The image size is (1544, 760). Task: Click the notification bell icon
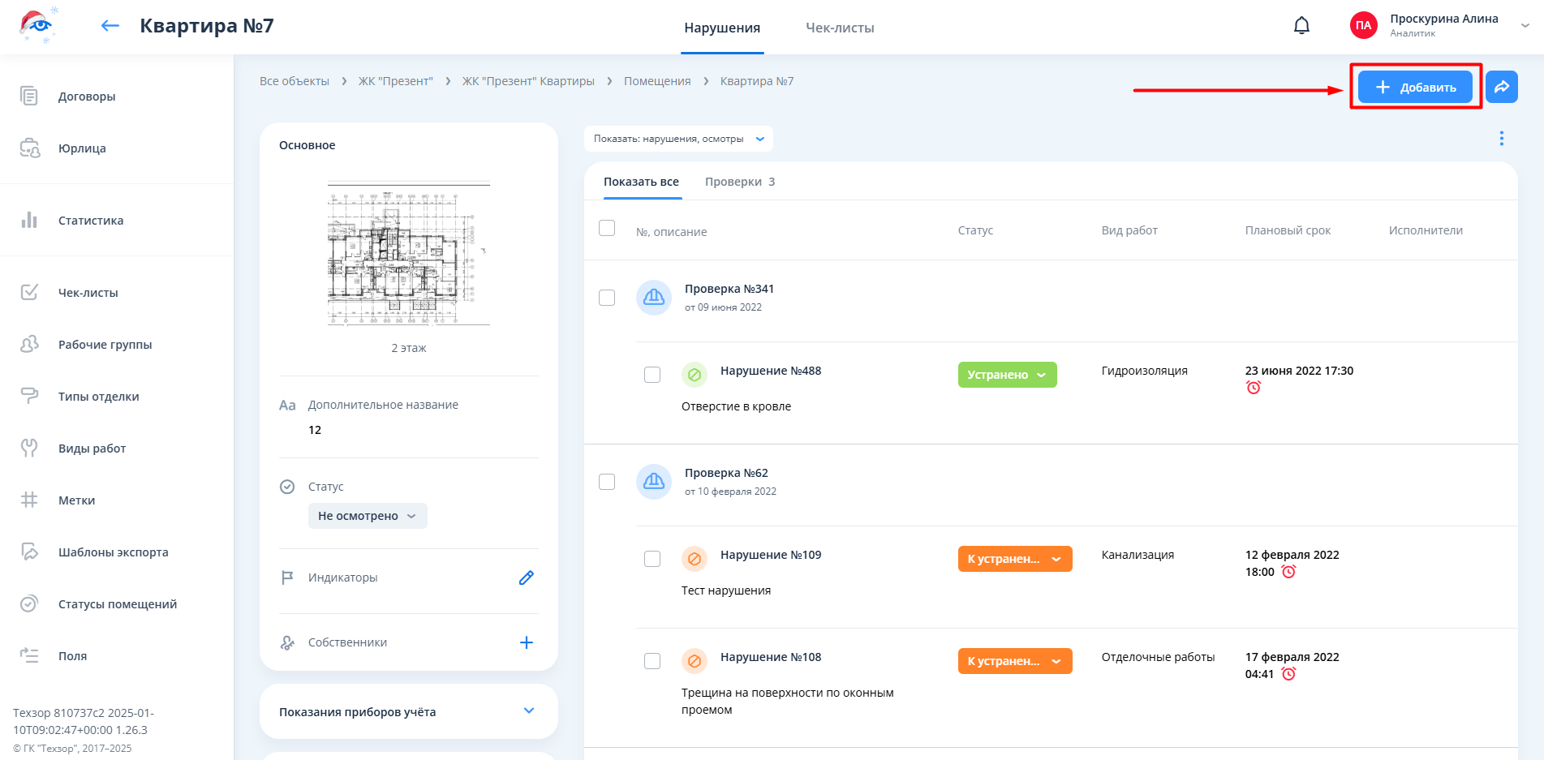pyautogui.click(x=1301, y=26)
